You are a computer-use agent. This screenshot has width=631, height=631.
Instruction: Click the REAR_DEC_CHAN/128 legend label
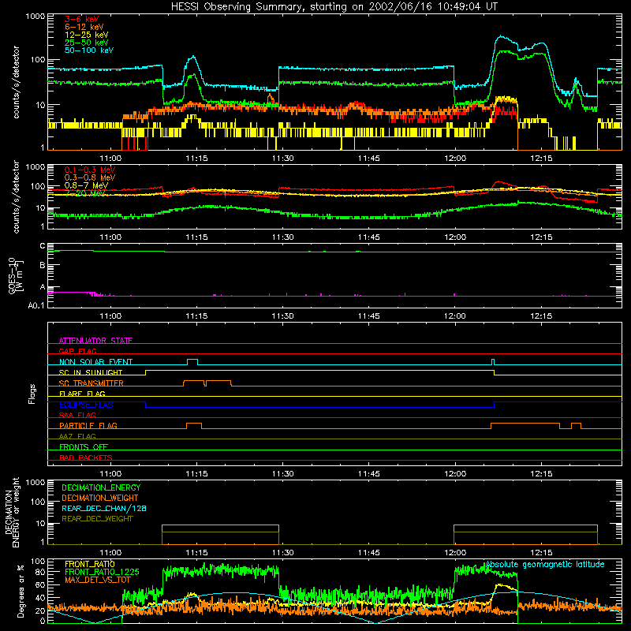click(104, 508)
